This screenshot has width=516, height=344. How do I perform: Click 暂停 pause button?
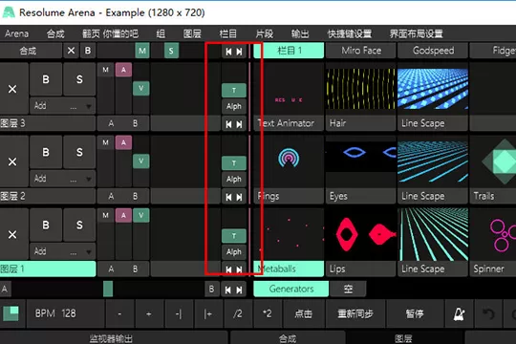click(x=415, y=313)
